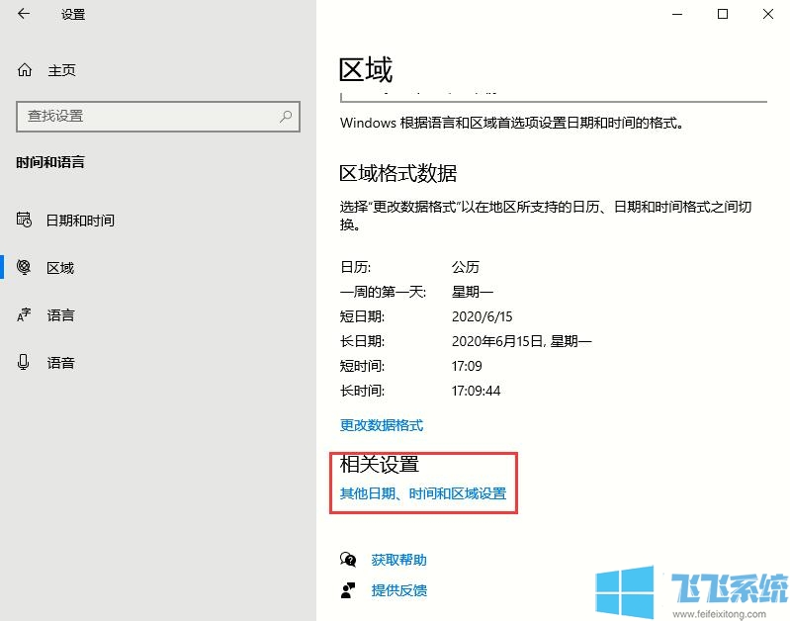Open the 更改数据格式 link

[x=382, y=425]
